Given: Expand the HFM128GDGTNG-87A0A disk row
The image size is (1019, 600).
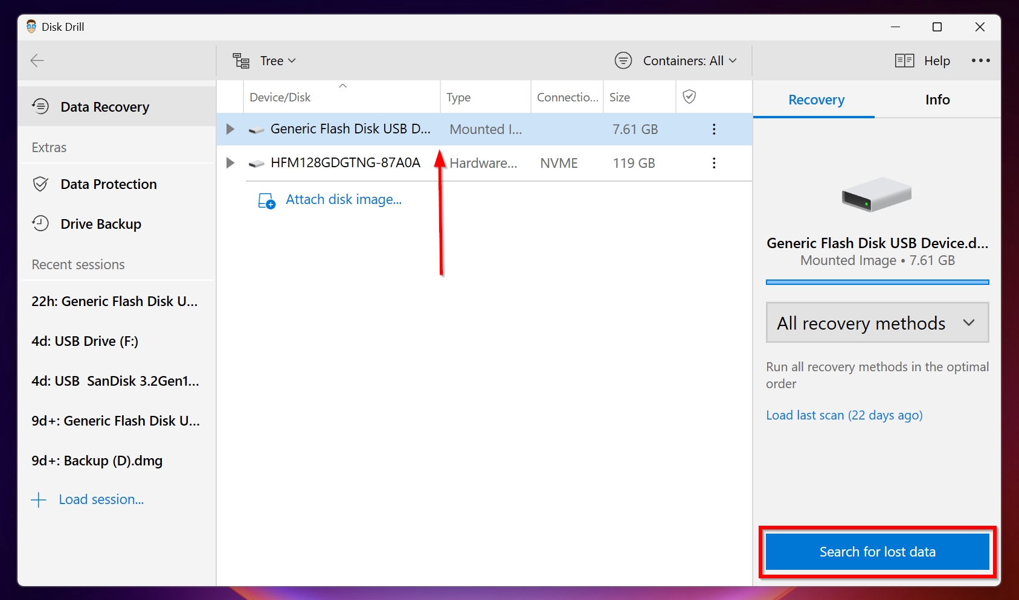Looking at the screenshot, I should coord(230,163).
